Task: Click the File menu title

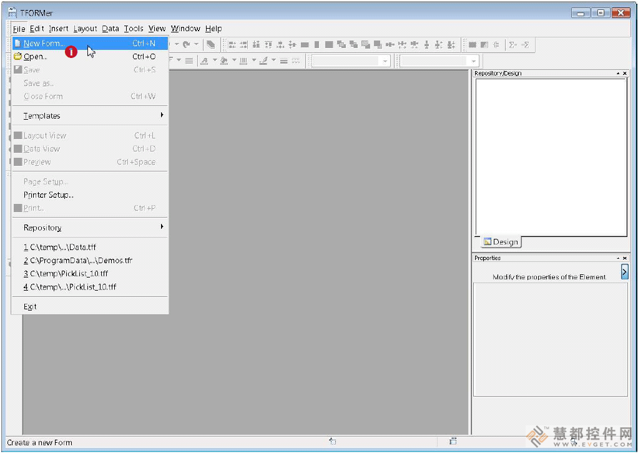Action: point(19,29)
